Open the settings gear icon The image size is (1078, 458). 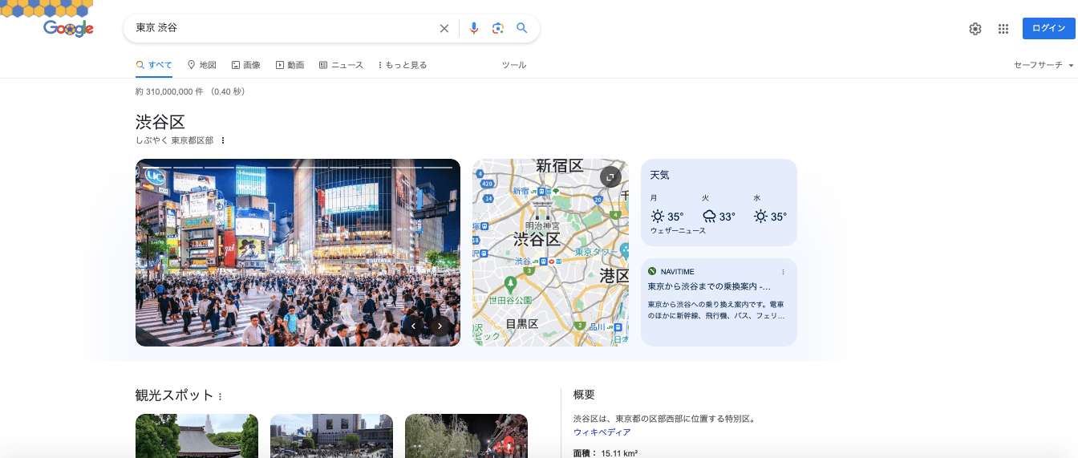pyautogui.click(x=975, y=29)
